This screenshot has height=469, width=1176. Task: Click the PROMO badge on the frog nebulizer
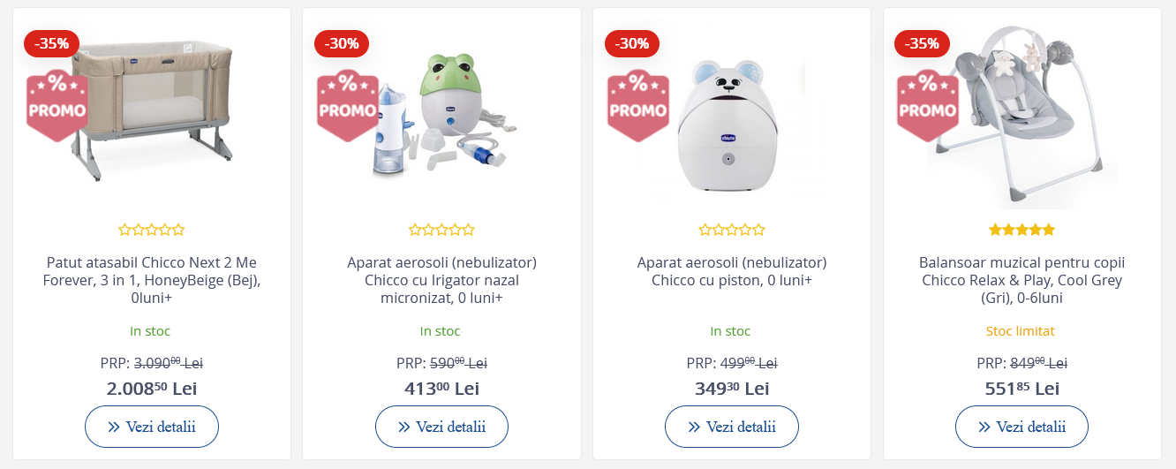tap(348, 106)
